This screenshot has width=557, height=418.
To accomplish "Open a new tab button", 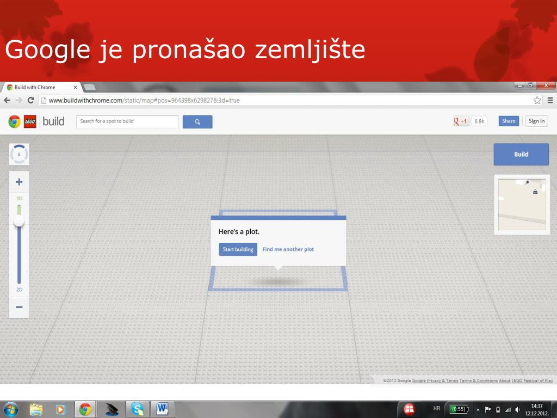I will pos(89,87).
